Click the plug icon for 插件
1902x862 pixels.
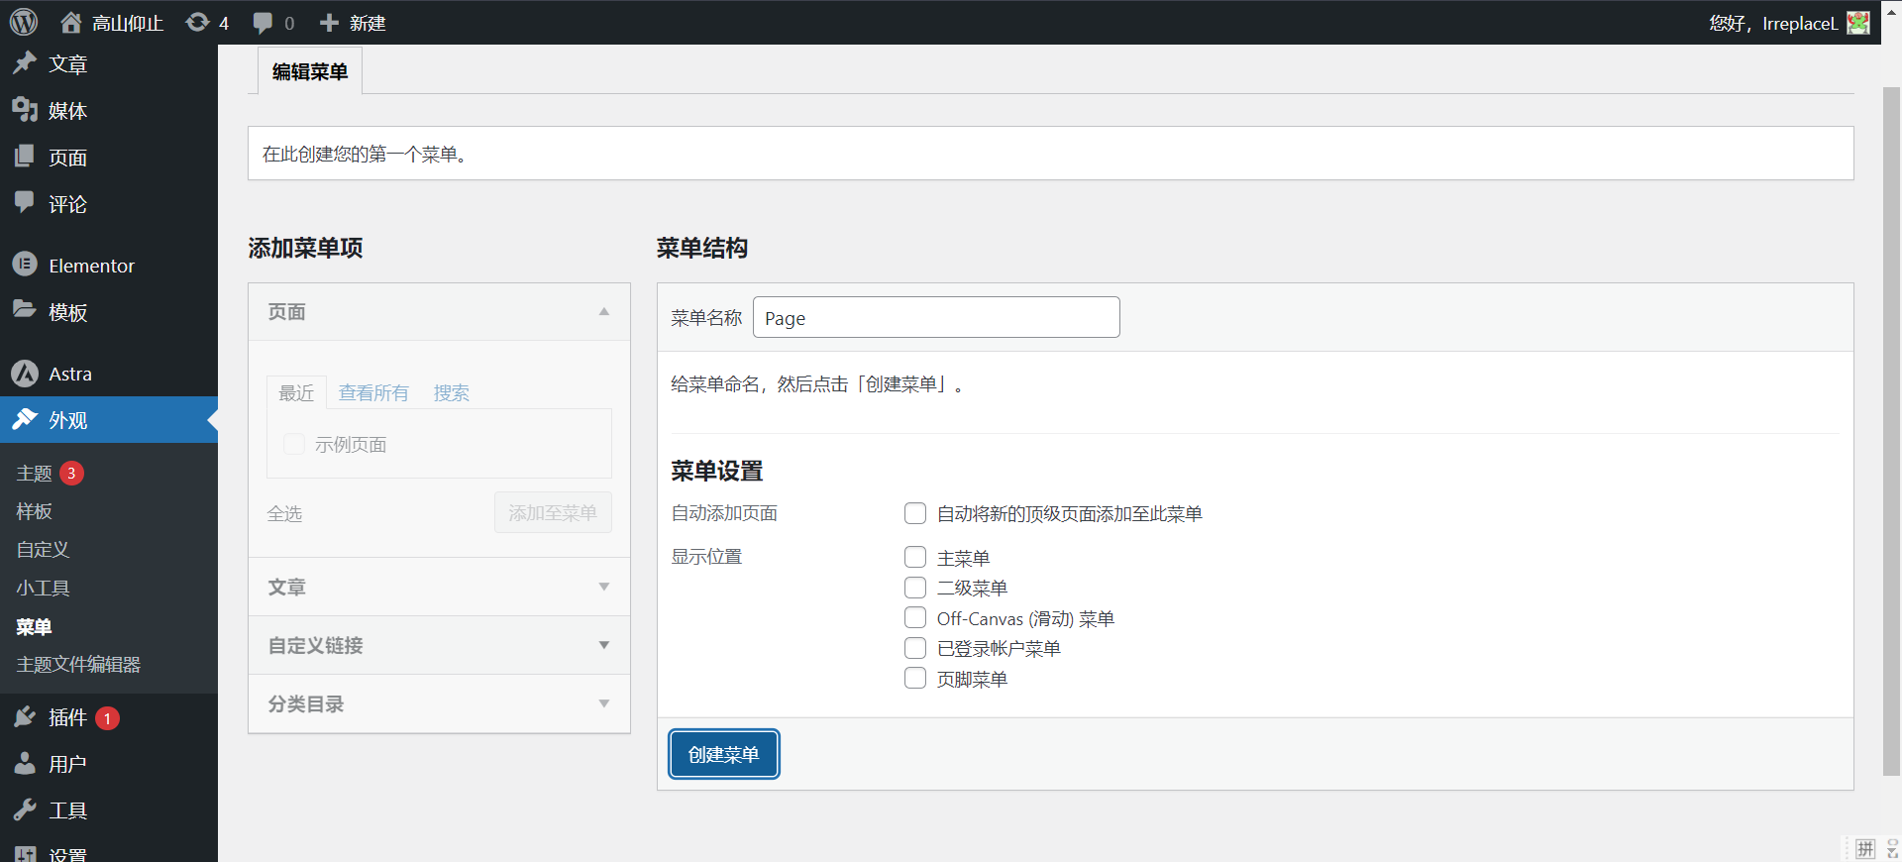point(25,717)
